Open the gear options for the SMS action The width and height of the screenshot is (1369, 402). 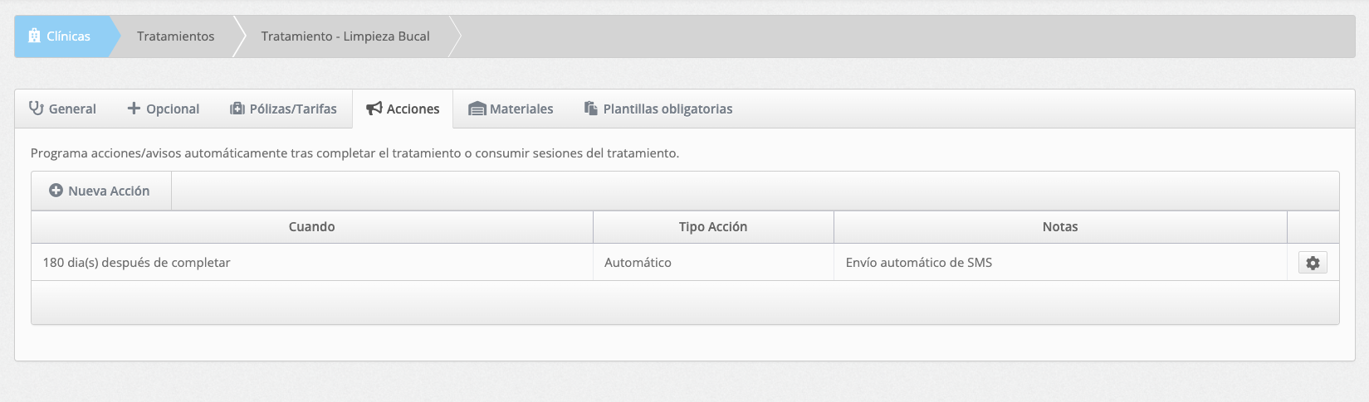1313,263
